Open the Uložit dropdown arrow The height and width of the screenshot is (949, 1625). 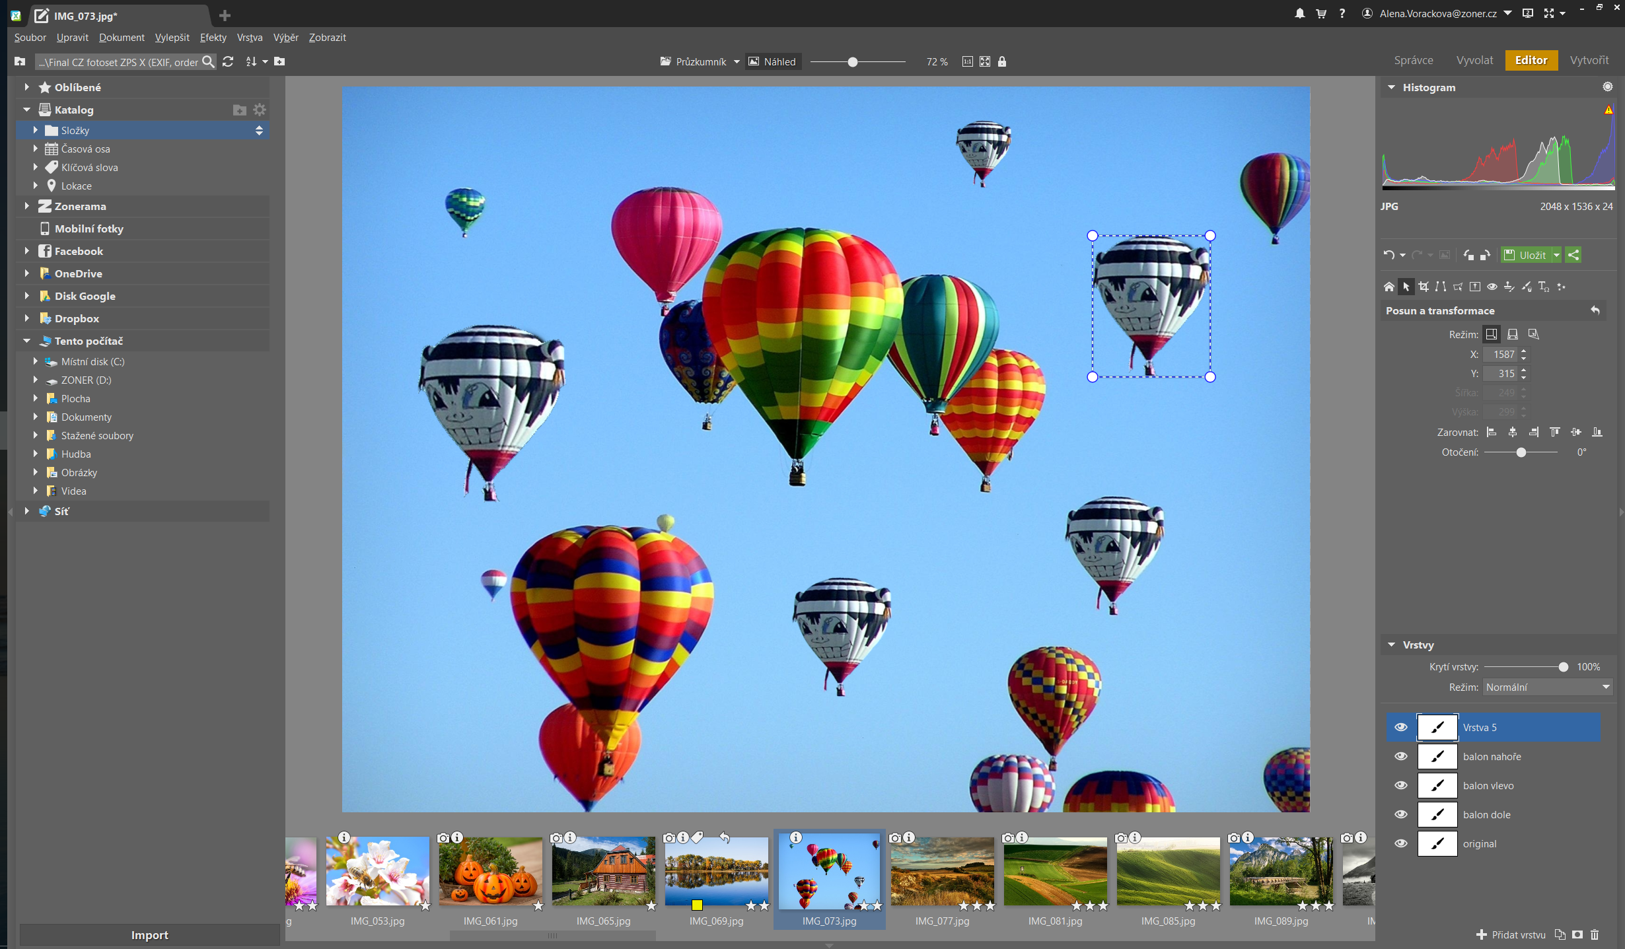point(1556,255)
